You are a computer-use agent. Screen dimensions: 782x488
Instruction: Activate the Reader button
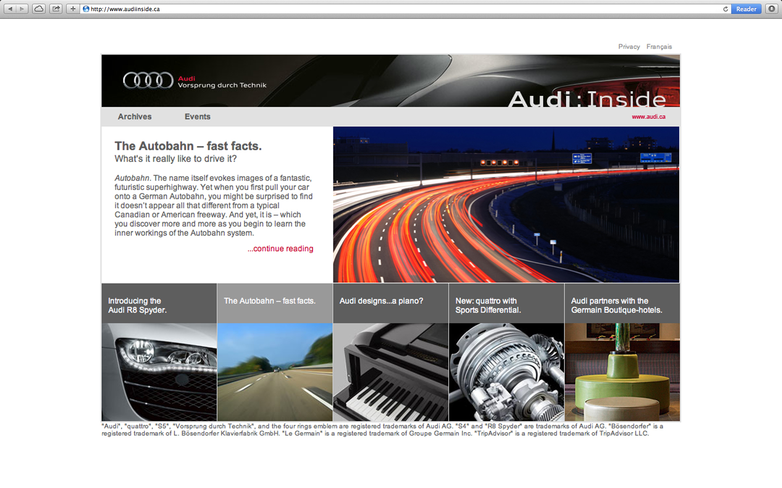tap(746, 9)
